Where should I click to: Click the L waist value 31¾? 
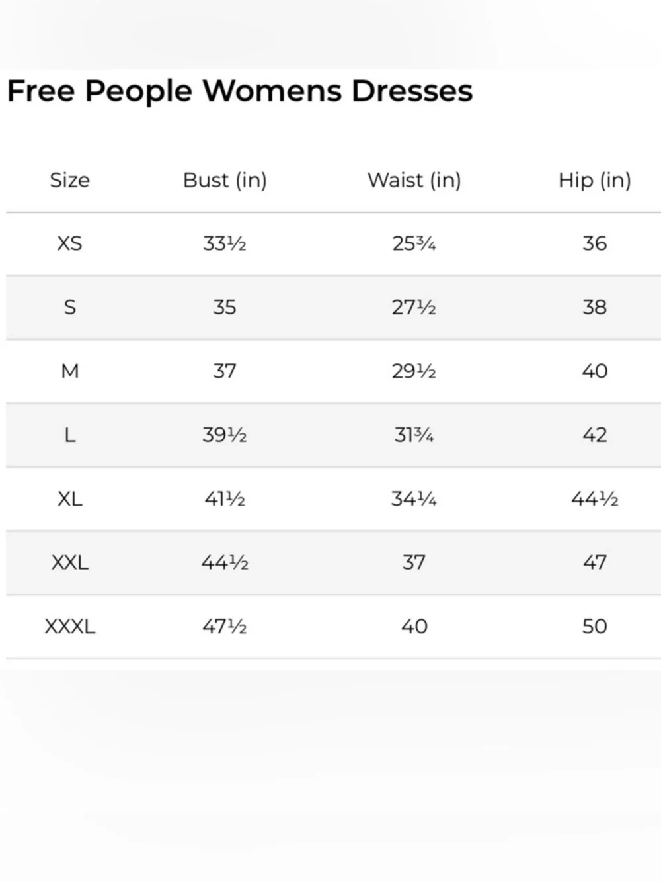point(414,435)
